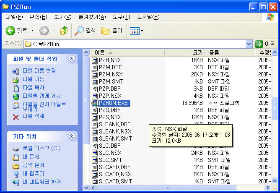This screenshot has width=280, height=193.
Task: Select the PZP.DBF file icon
Action: [95, 89]
